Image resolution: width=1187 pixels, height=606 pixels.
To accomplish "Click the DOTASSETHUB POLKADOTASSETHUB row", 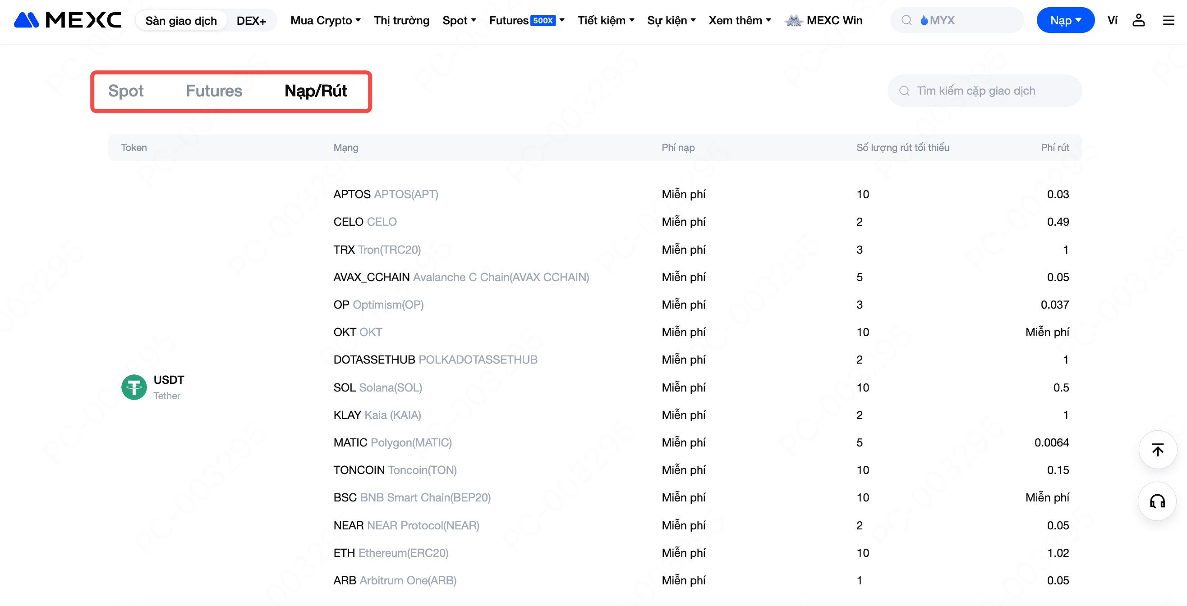I will pos(701,360).
